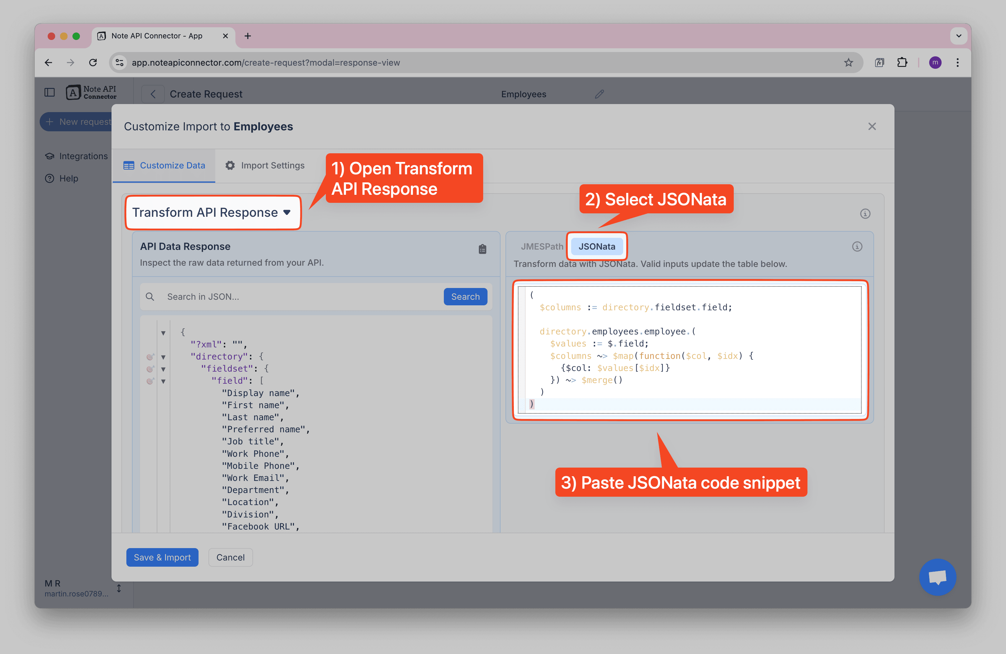Collapse the "directory" JSON node
The image size is (1006, 654).
163,357
